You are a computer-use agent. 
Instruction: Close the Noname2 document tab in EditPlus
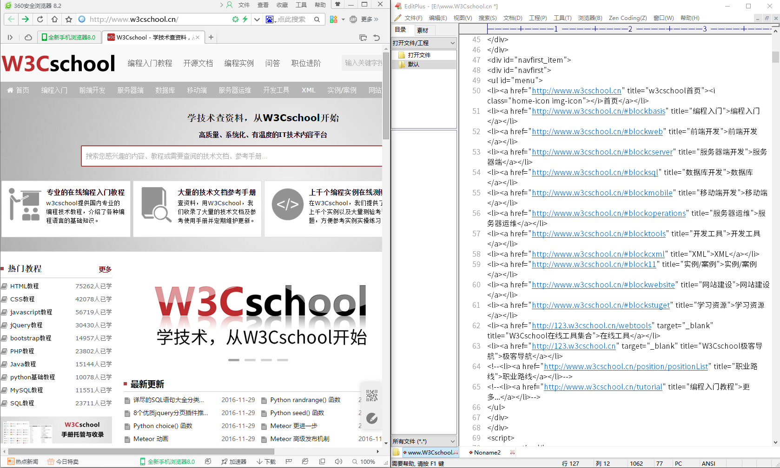(x=512, y=452)
